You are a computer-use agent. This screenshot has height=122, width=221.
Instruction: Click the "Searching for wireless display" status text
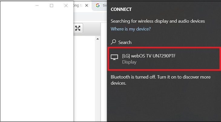click(158, 21)
